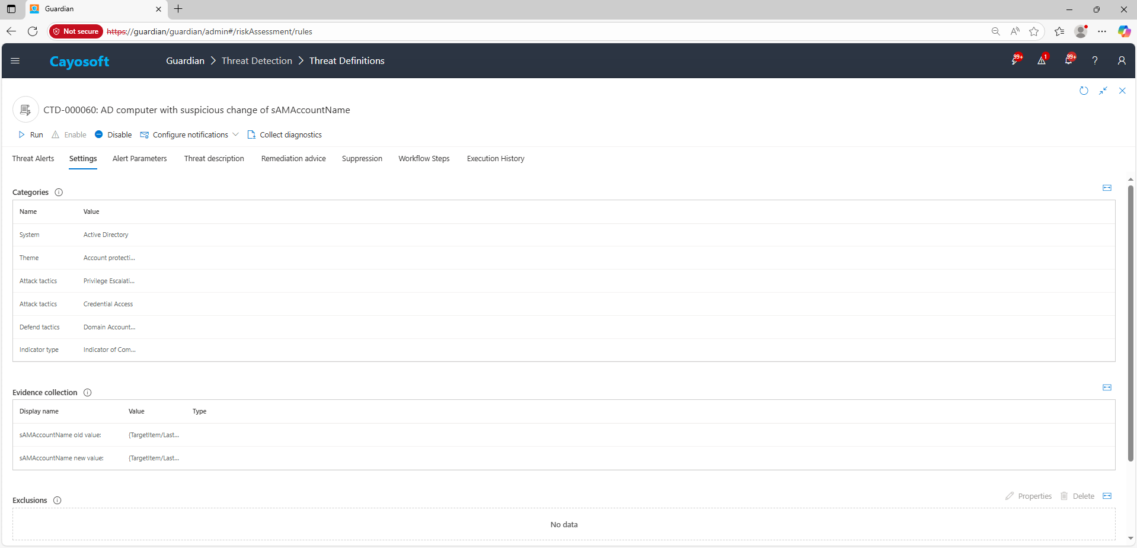Collapse the panel using shrink arrows icon
The height and width of the screenshot is (548, 1137).
click(1103, 91)
